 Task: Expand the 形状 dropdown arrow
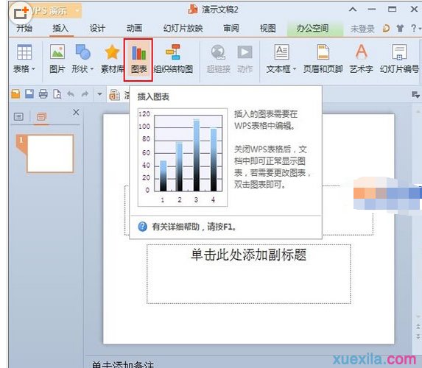click(x=92, y=69)
